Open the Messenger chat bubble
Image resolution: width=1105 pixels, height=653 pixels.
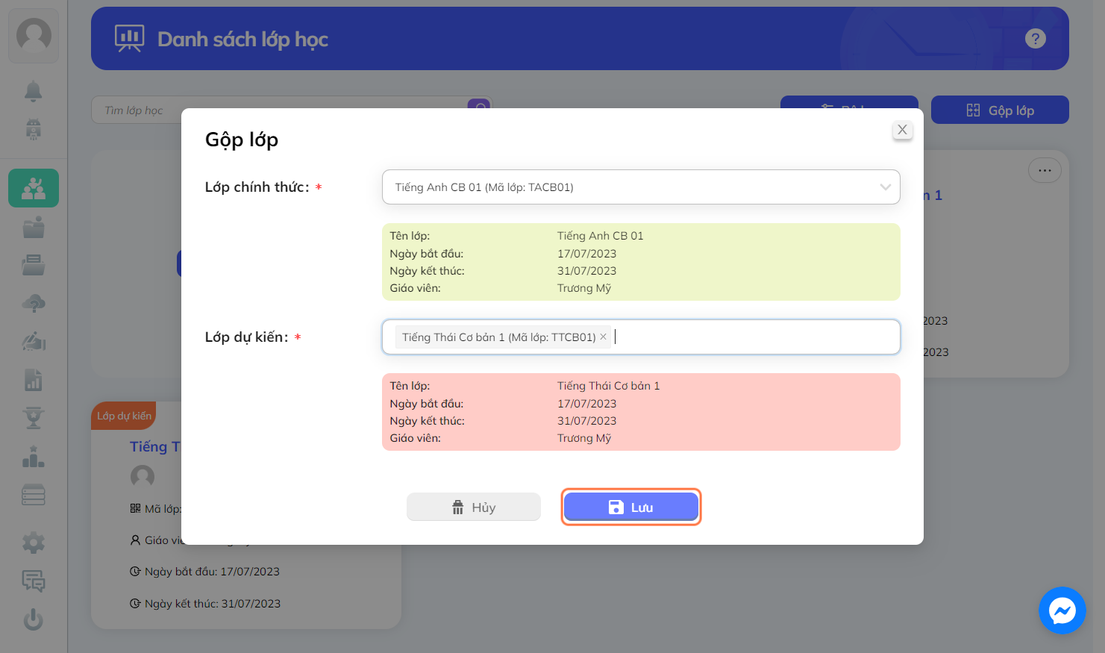tap(1062, 610)
